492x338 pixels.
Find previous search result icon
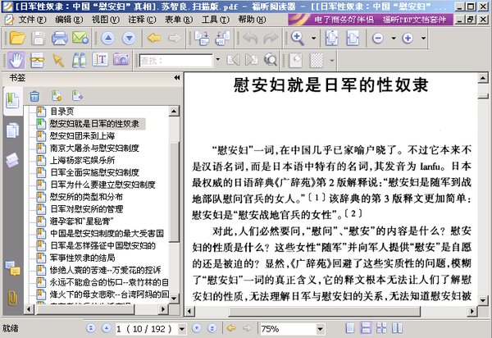pos(233,59)
